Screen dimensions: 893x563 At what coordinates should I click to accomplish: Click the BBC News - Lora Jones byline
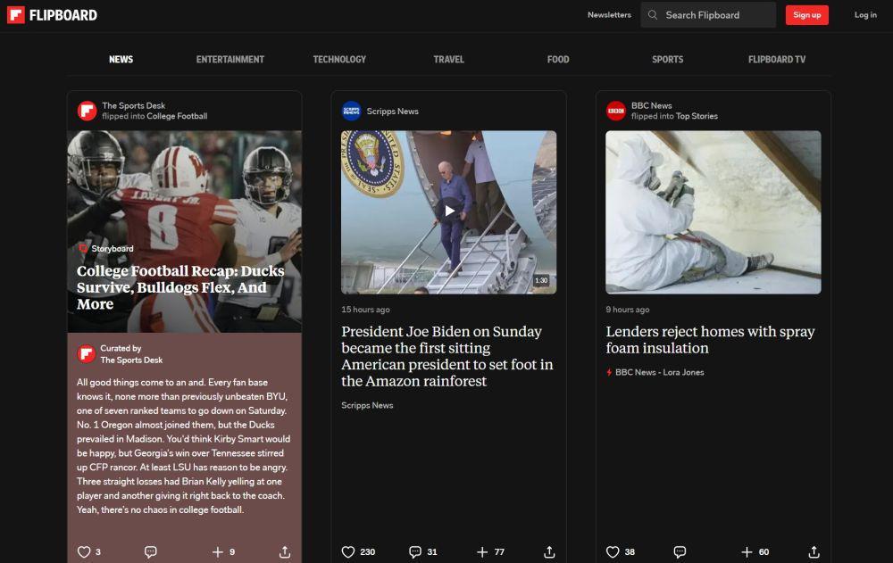click(660, 372)
